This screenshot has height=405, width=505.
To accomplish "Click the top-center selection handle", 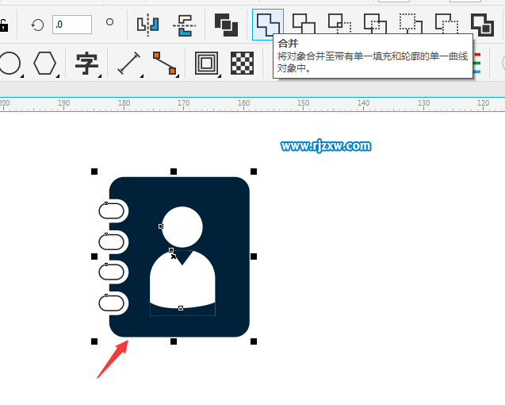I will [174, 172].
